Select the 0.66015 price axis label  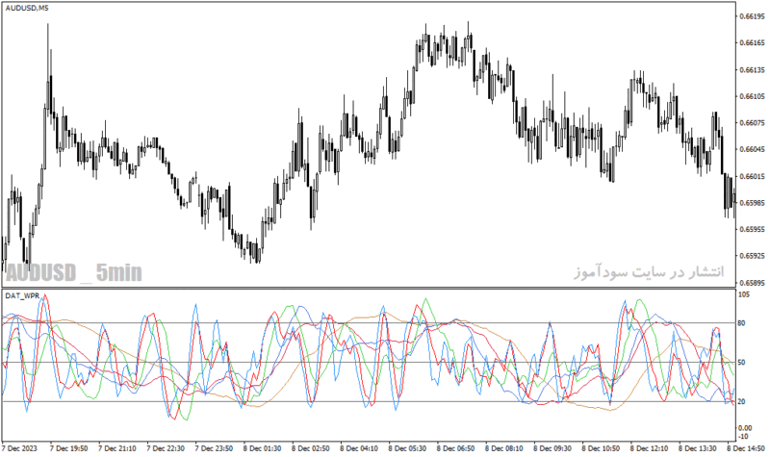[x=752, y=176]
